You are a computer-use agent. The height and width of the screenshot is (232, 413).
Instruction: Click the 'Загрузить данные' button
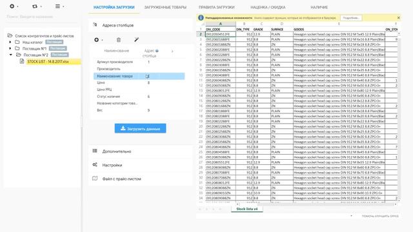point(140,128)
